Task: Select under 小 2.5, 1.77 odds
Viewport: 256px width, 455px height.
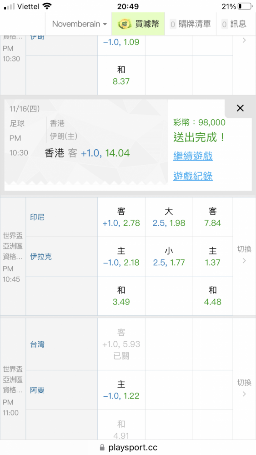Action: coord(169,257)
